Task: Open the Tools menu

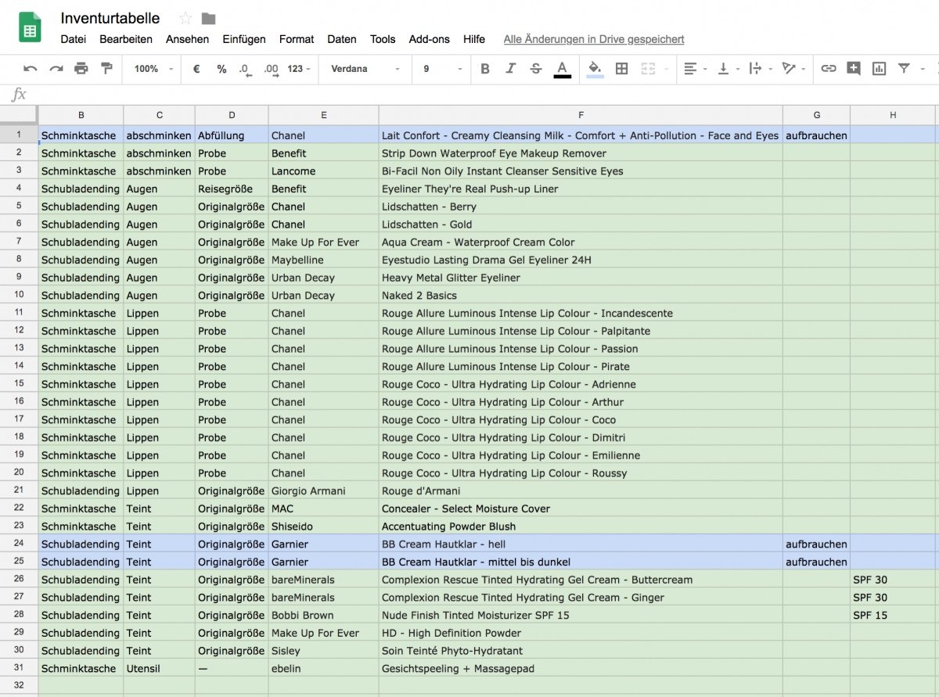Action: click(383, 39)
